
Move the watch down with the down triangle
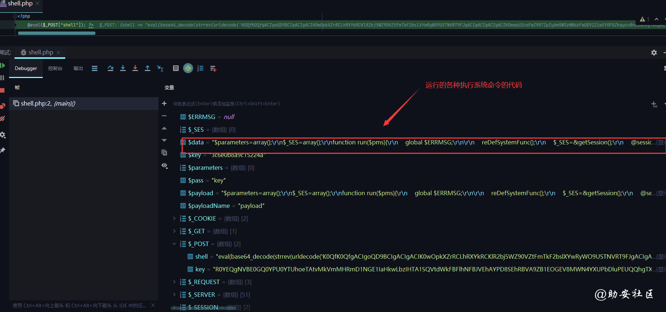click(164, 140)
